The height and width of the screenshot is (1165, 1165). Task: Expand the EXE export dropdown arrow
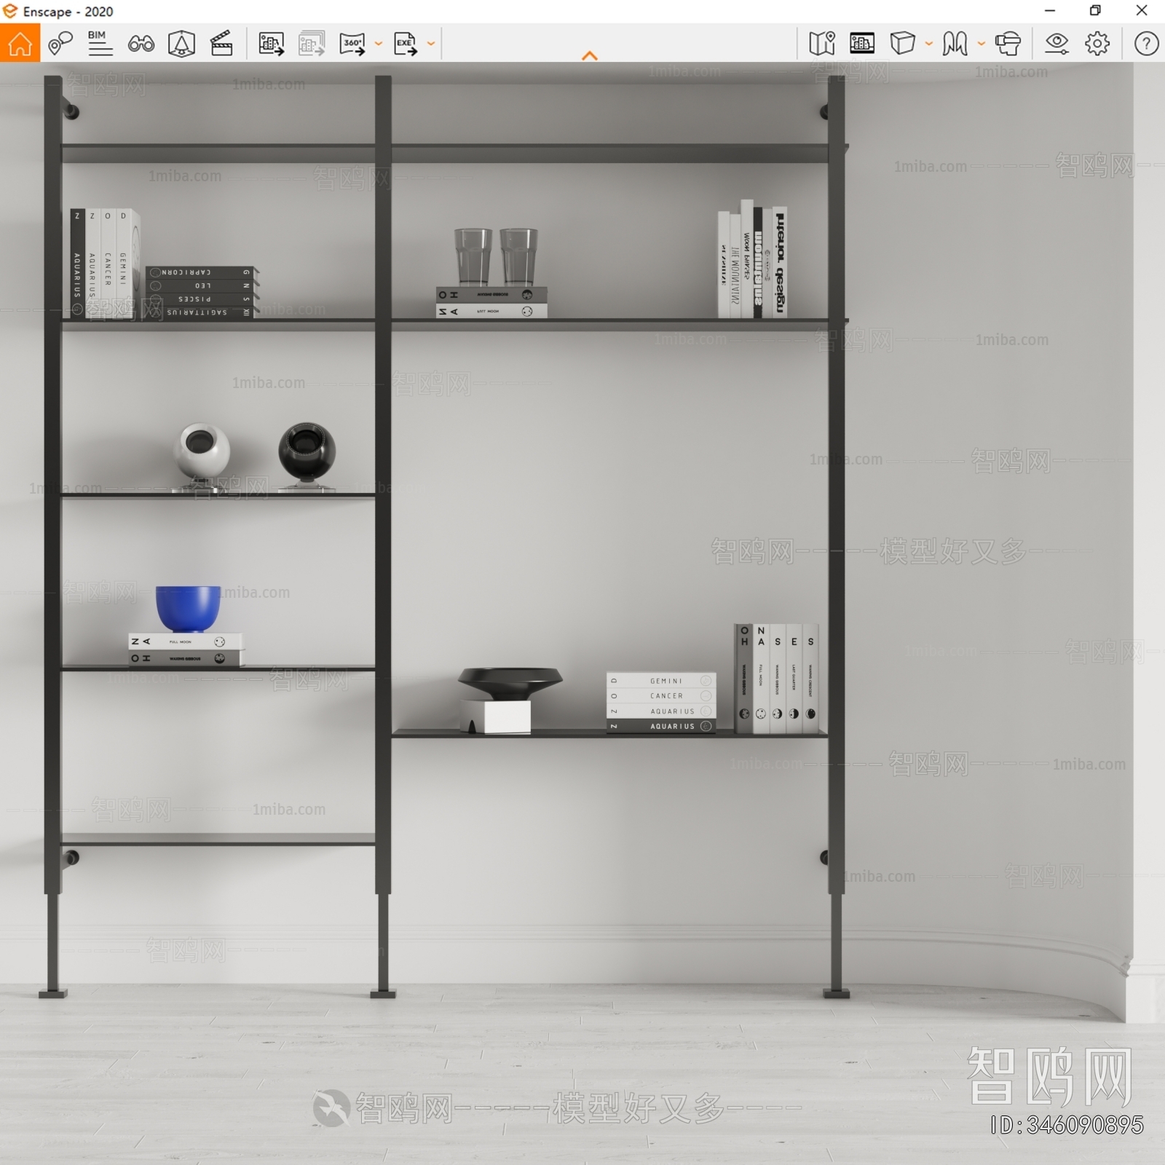[x=431, y=44]
